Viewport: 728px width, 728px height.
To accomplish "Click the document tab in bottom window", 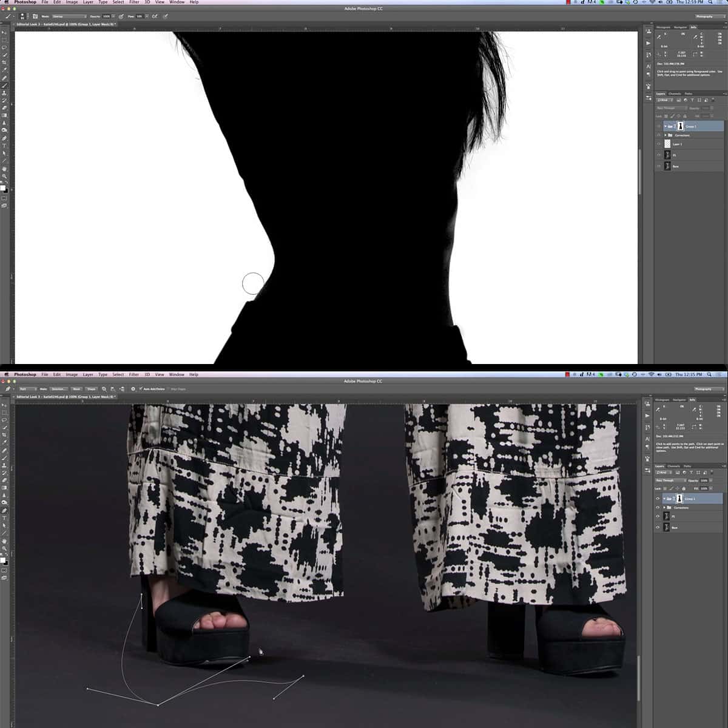I will coord(66,397).
